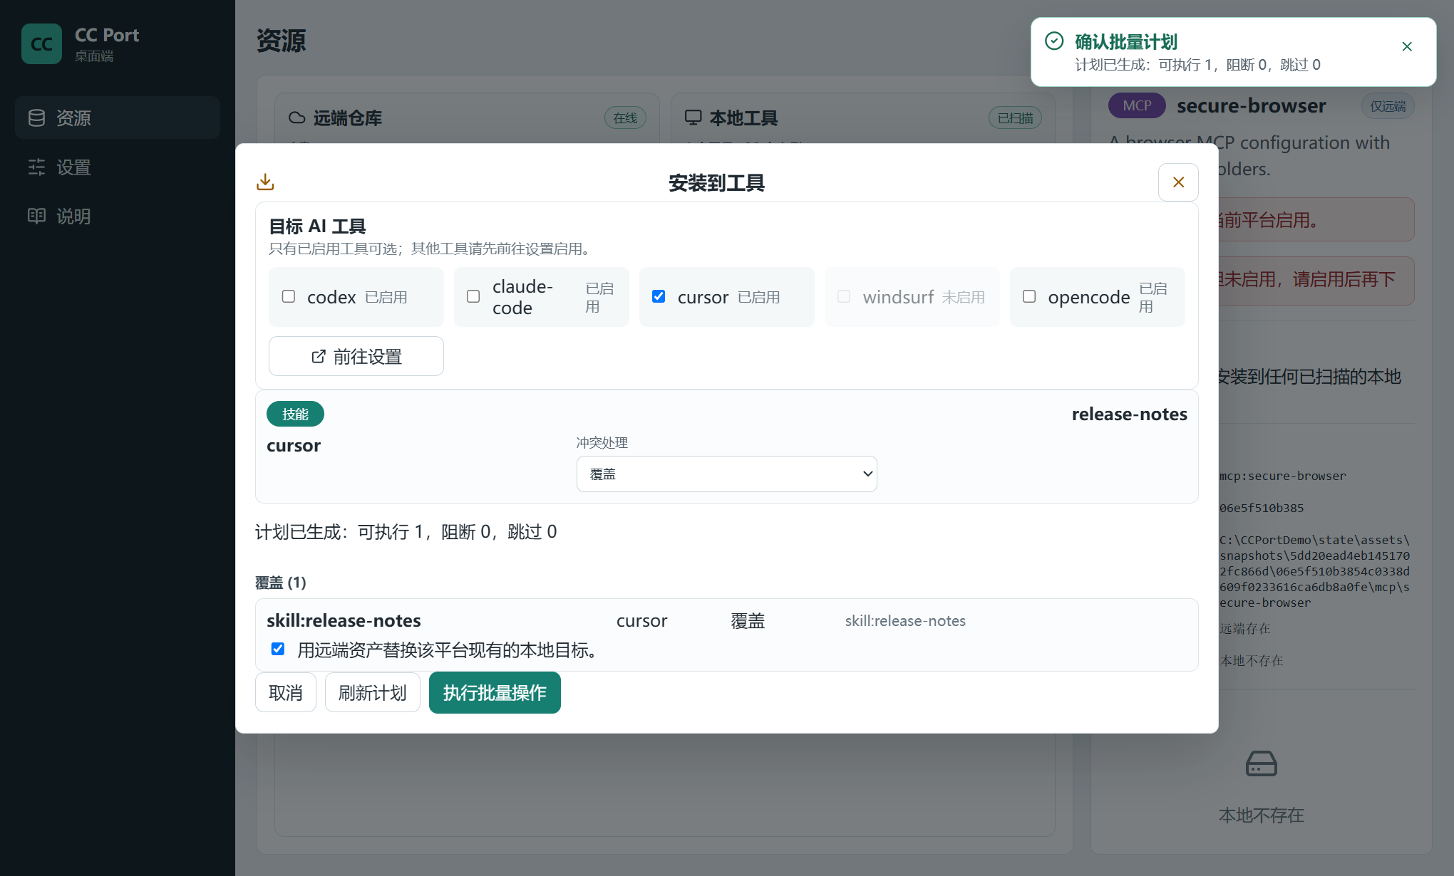This screenshot has height=876, width=1454.
Task: Click the 远端存在 status text
Action: pyautogui.click(x=1245, y=628)
